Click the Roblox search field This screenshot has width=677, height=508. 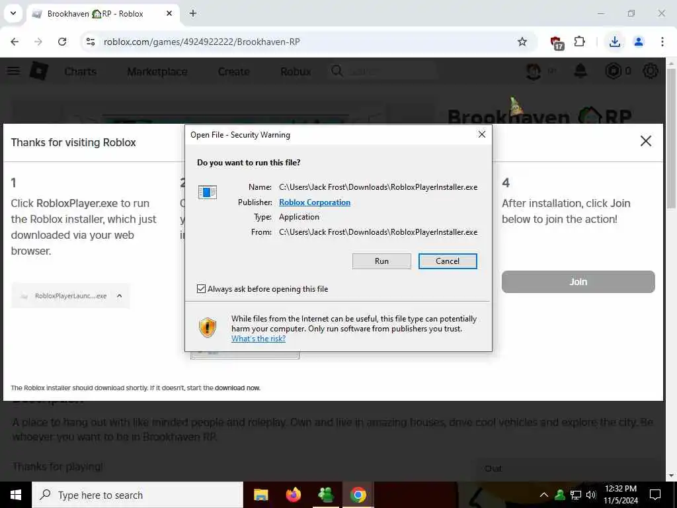(384, 71)
